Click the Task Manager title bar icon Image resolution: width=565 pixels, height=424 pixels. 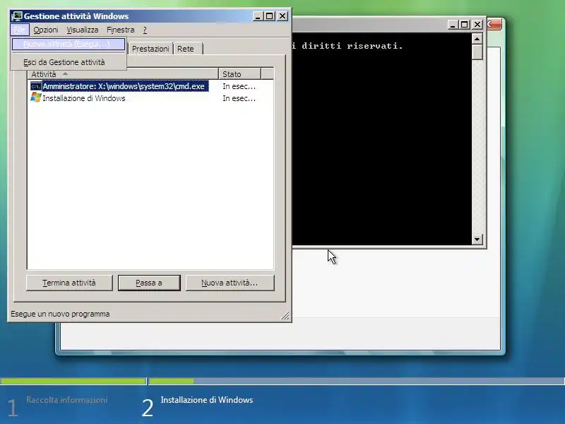point(16,16)
